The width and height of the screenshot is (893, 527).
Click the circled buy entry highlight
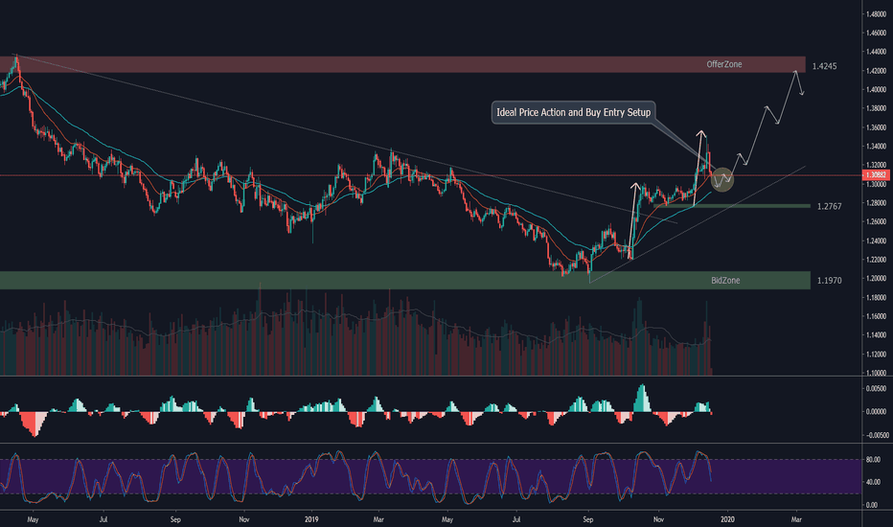click(723, 177)
